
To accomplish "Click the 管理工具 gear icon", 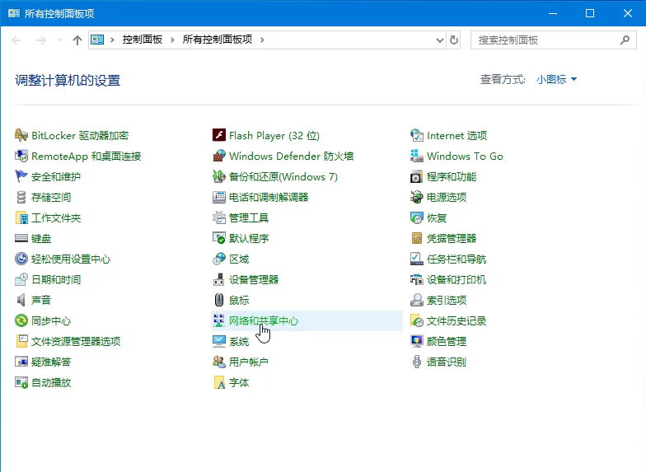I will click(219, 217).
